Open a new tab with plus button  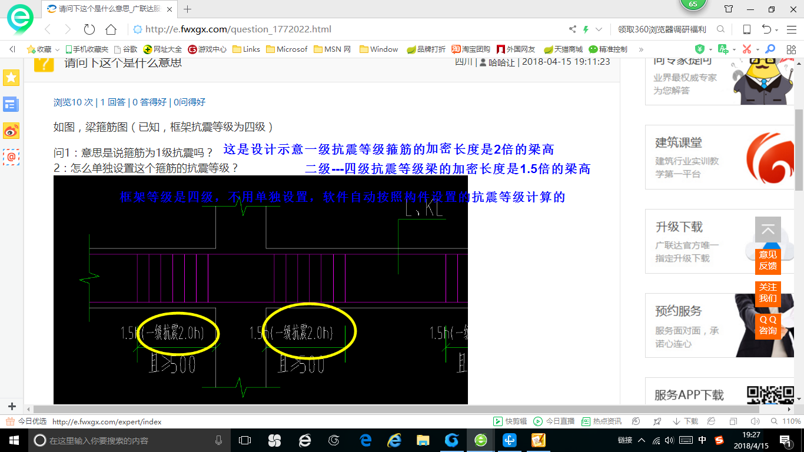(x=188, y=9)
